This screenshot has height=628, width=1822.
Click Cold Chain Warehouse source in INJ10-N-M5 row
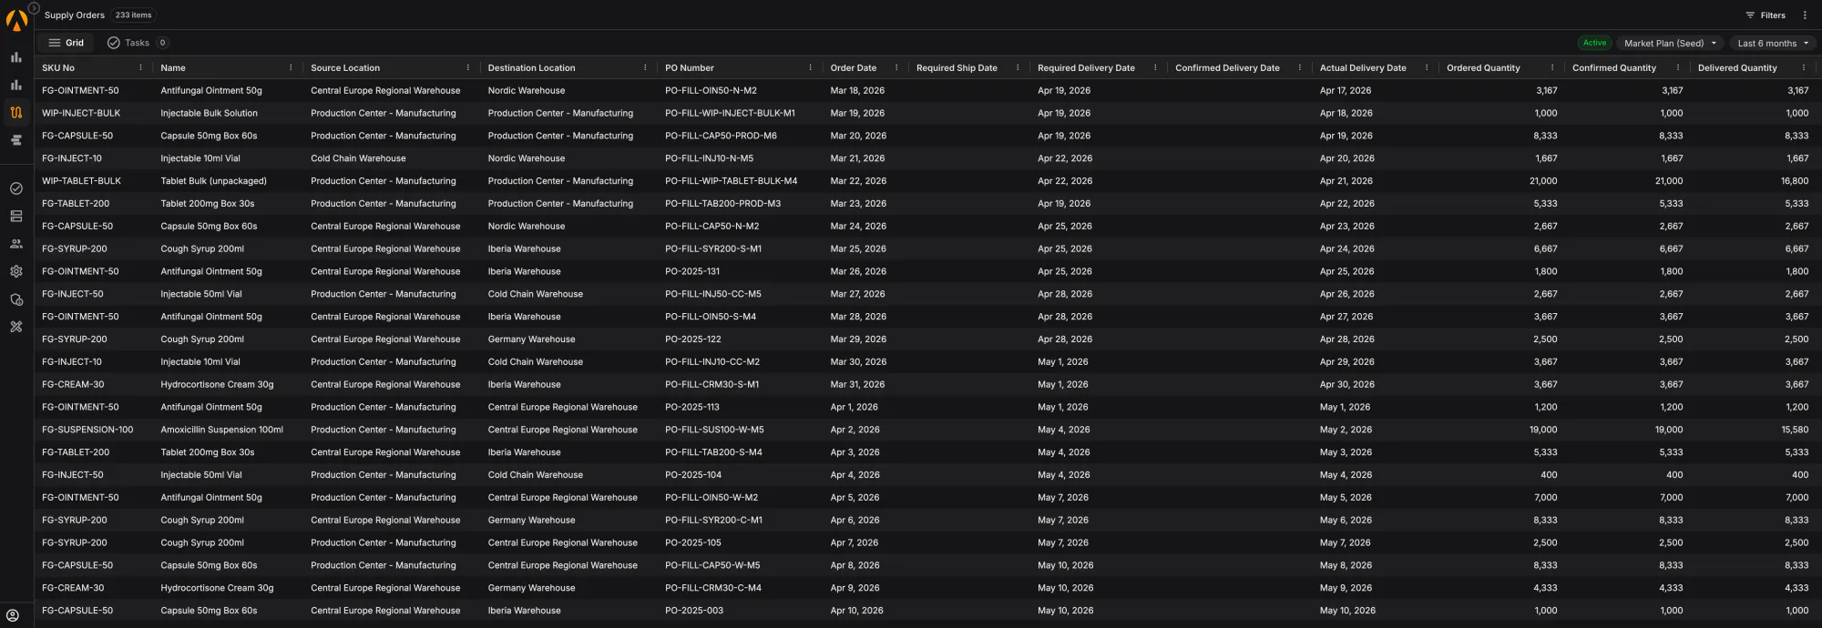tap(358, 158)
